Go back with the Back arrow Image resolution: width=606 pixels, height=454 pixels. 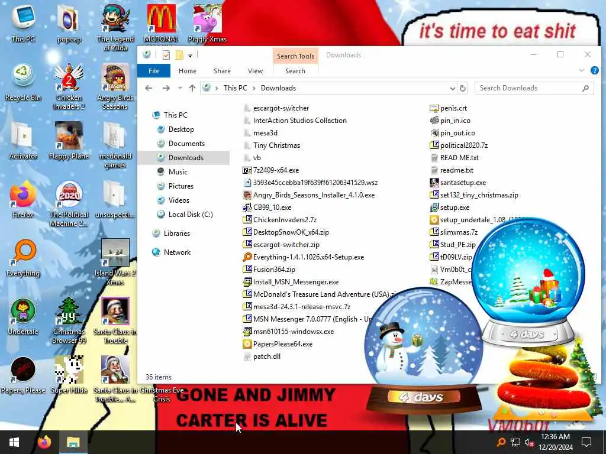(149, 88)
